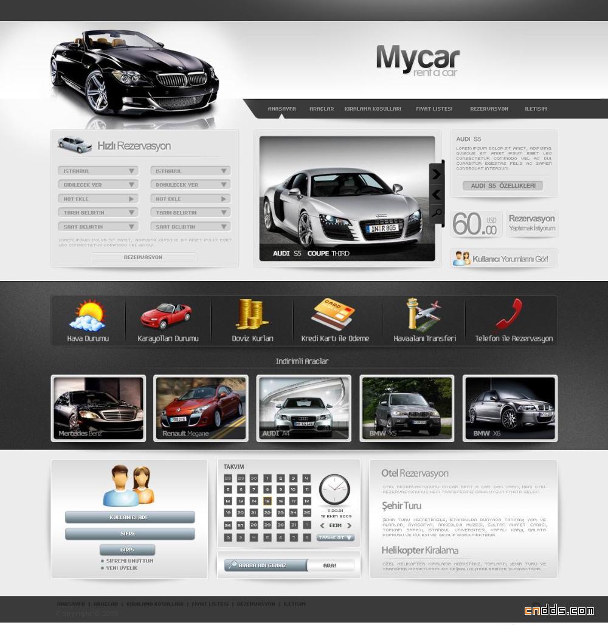Click the SIFRE password field
Viewport: 608px width, 625px height.
point(130,534)
